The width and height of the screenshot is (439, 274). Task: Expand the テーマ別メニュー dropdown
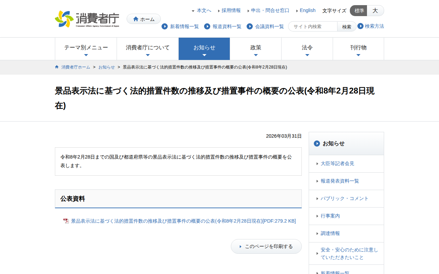pos(86,49)
